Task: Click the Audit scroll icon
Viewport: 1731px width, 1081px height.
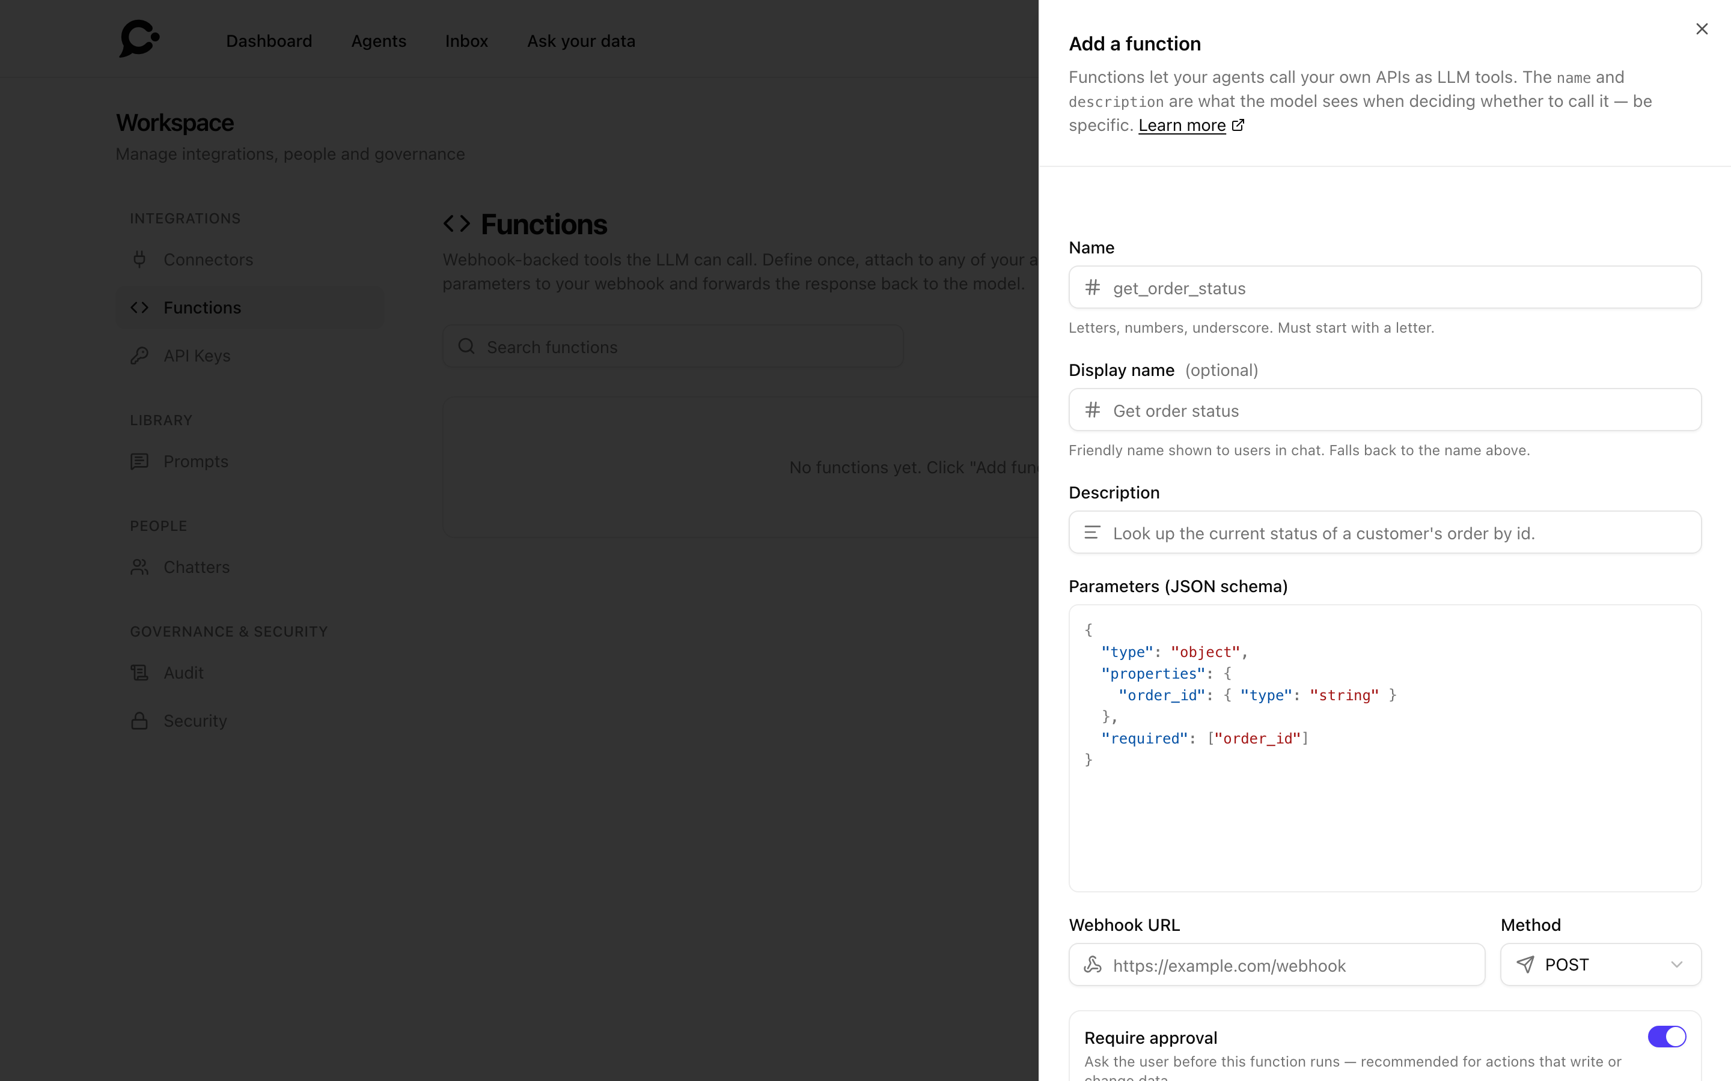Action: point(139,673)
